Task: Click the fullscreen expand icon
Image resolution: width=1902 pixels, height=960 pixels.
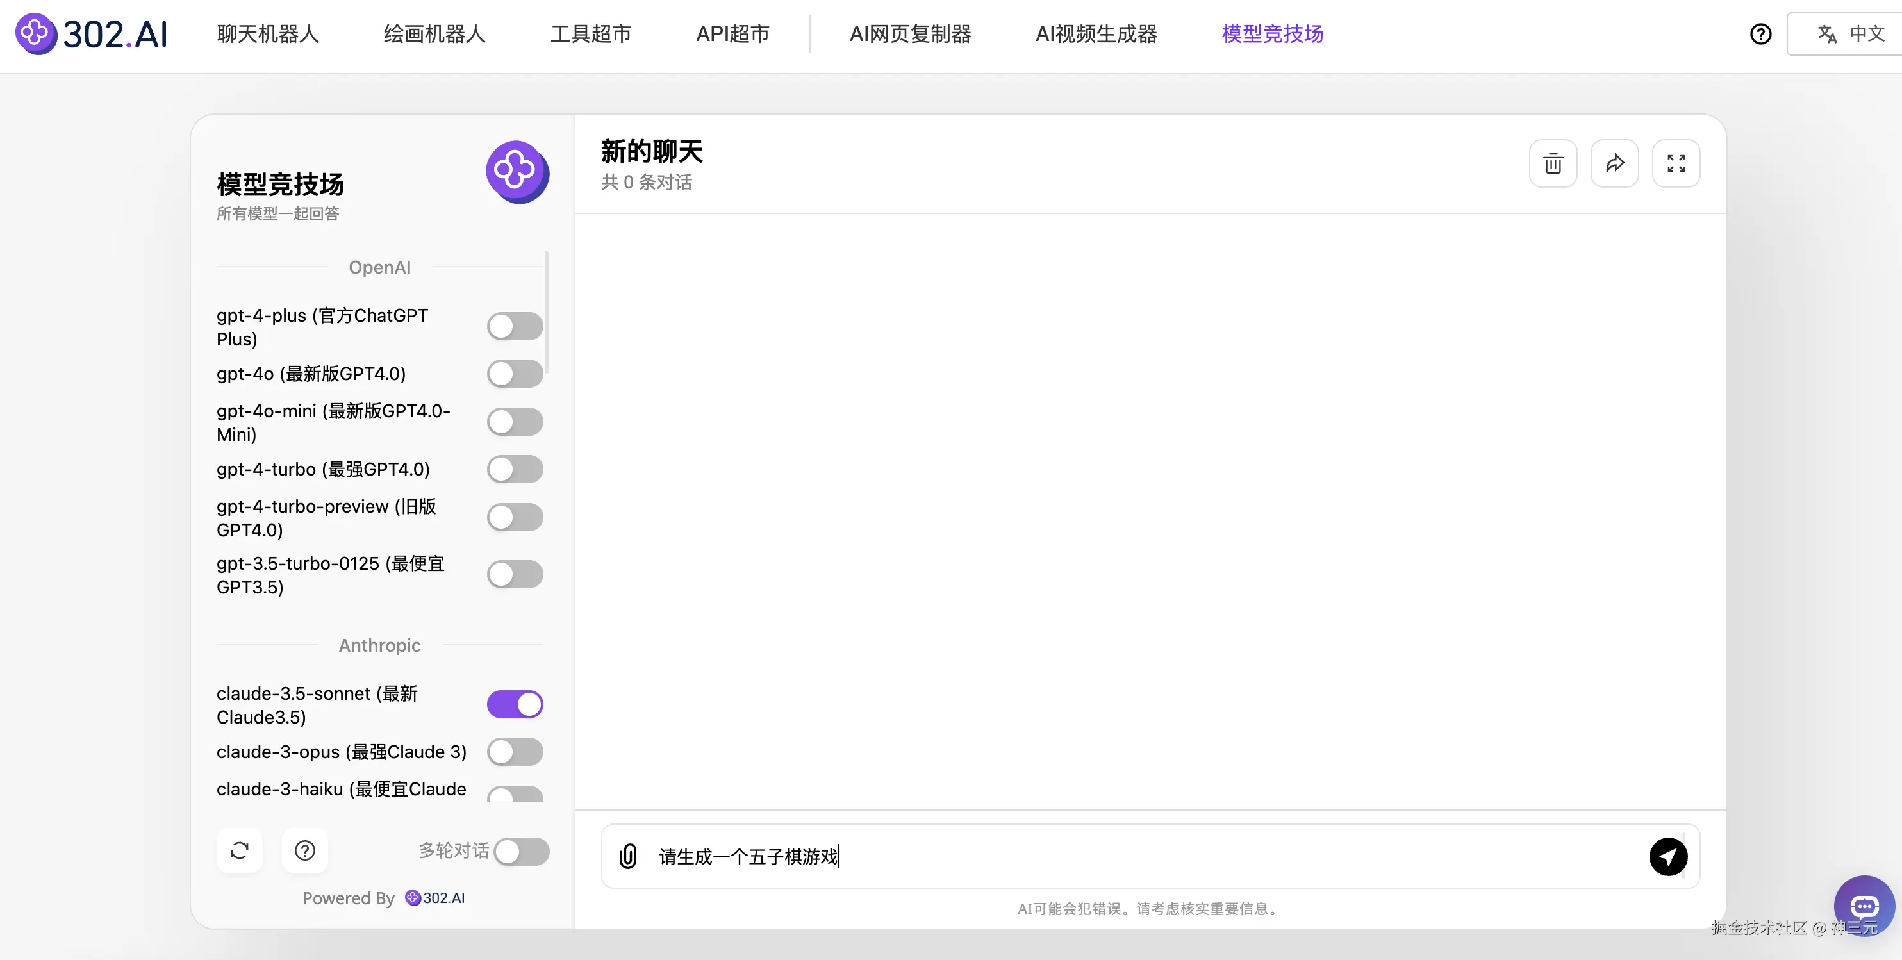Action: point(1675,163)
